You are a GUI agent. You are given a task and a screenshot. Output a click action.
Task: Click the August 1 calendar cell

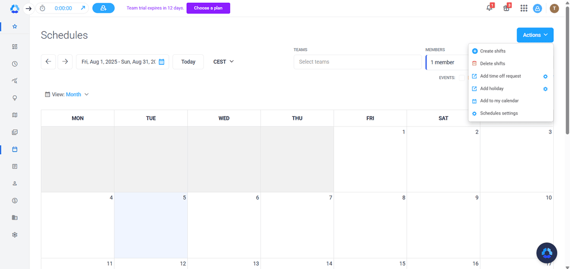[370, 159]
